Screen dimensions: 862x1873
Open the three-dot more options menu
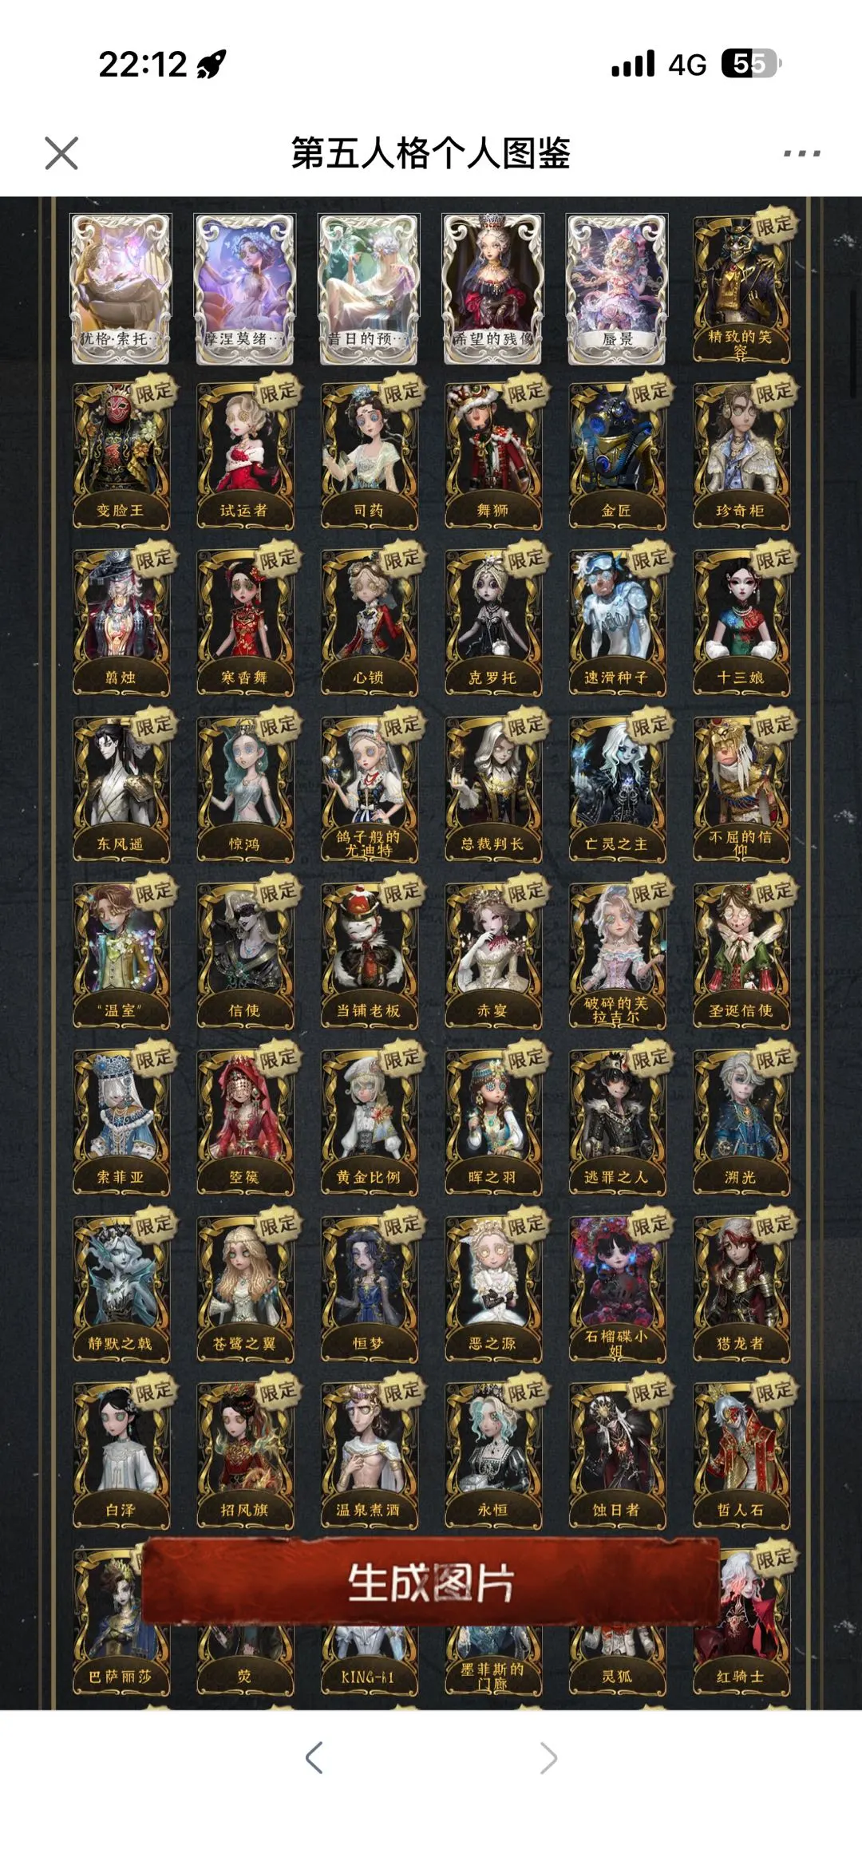point(801,153)
